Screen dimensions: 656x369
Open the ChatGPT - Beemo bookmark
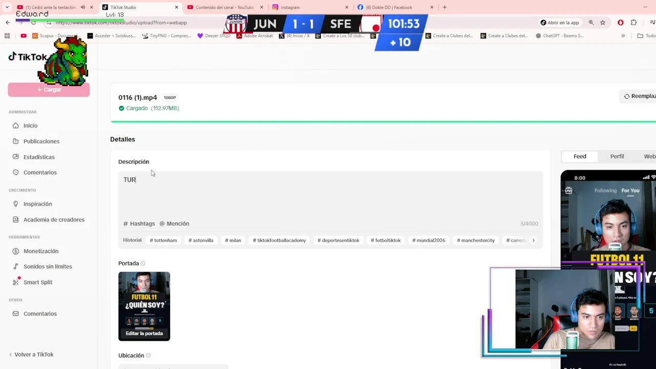(559, 36)
